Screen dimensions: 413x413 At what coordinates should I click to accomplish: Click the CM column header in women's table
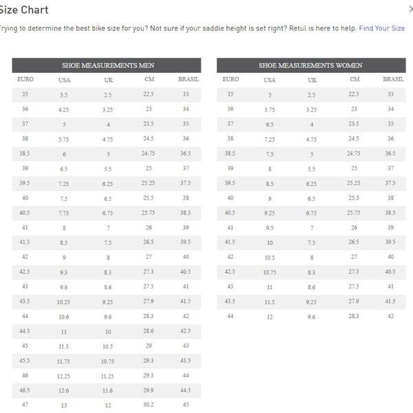354,79
